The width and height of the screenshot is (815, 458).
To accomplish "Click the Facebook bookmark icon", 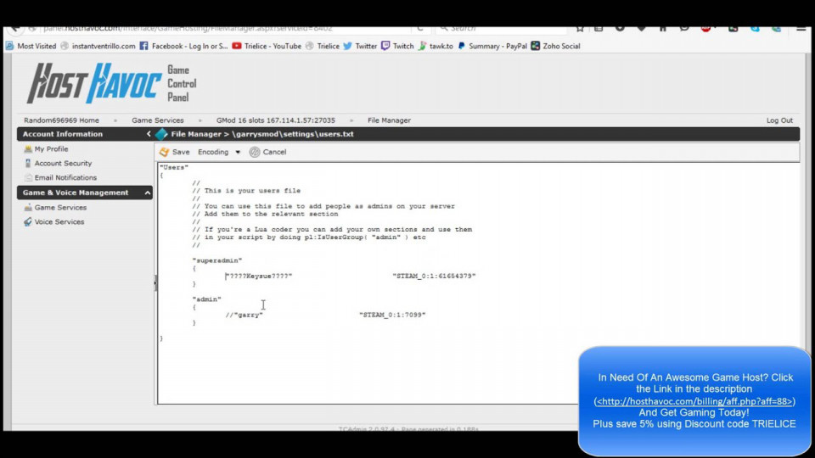I will point(144,46).
